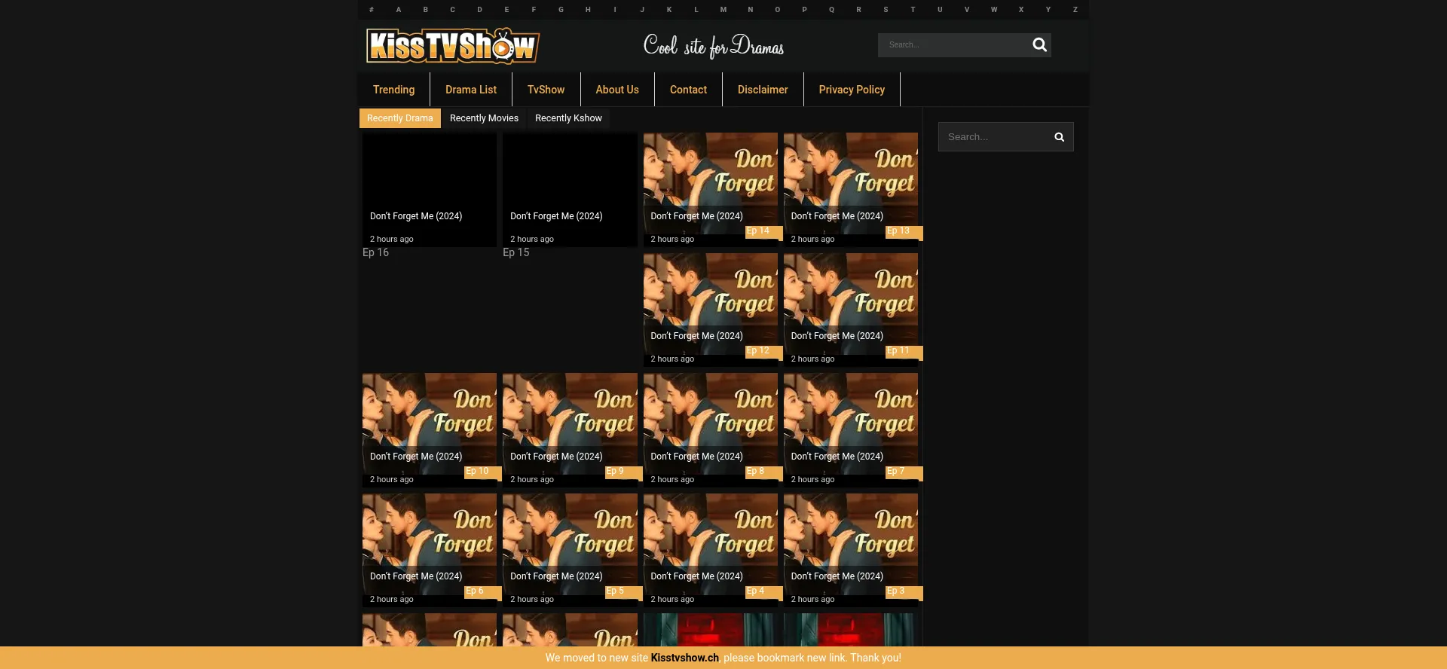Select the Recently Drama tab
Screen dimensions: 1447x669
point(400,118)
